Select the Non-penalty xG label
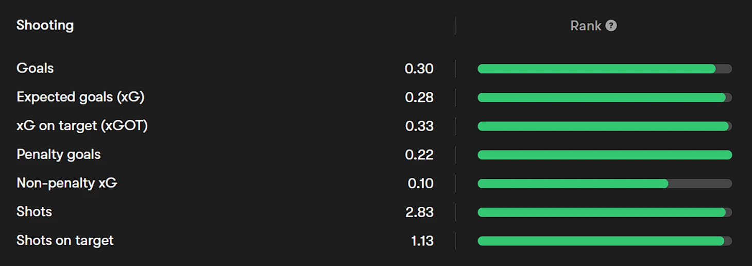The image size is (752, 266). (x=67, y=183)
